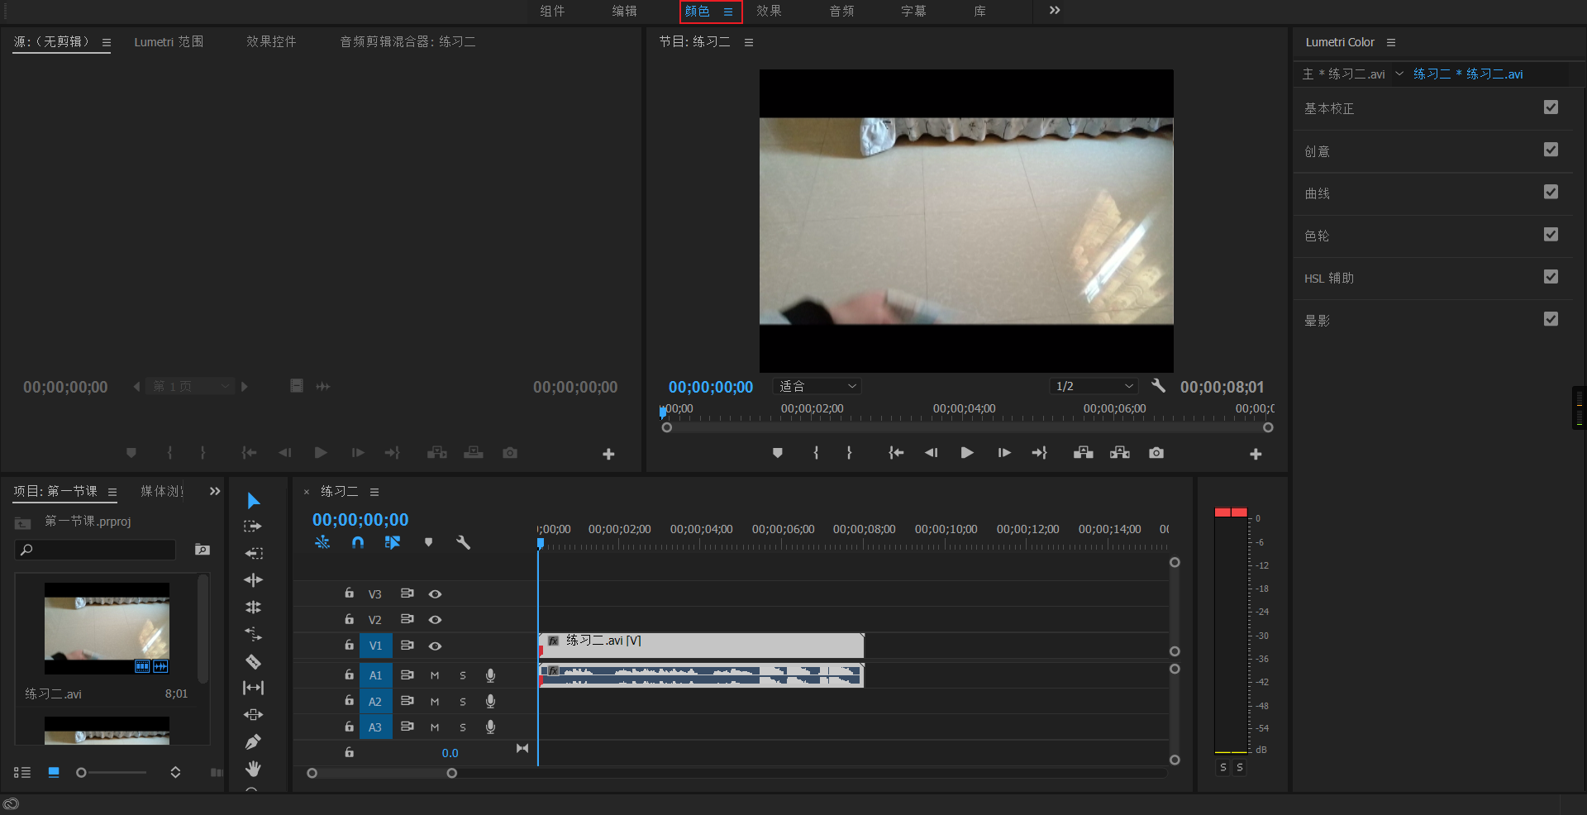Image resolution: width=1587 pixels, height=815 pixels.
Task: Switch to 效果 workspace
Action: (769, 11)
